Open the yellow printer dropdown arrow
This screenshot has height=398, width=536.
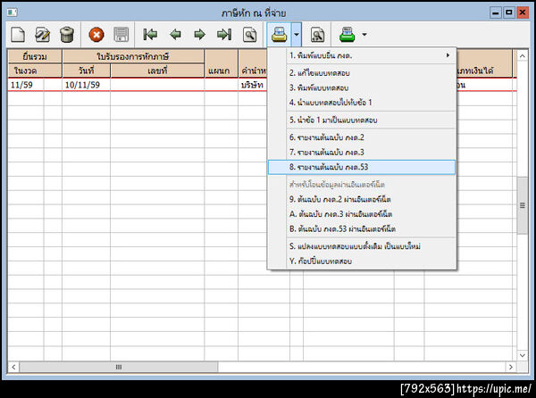pyautogui.click(x=297, y=35)
